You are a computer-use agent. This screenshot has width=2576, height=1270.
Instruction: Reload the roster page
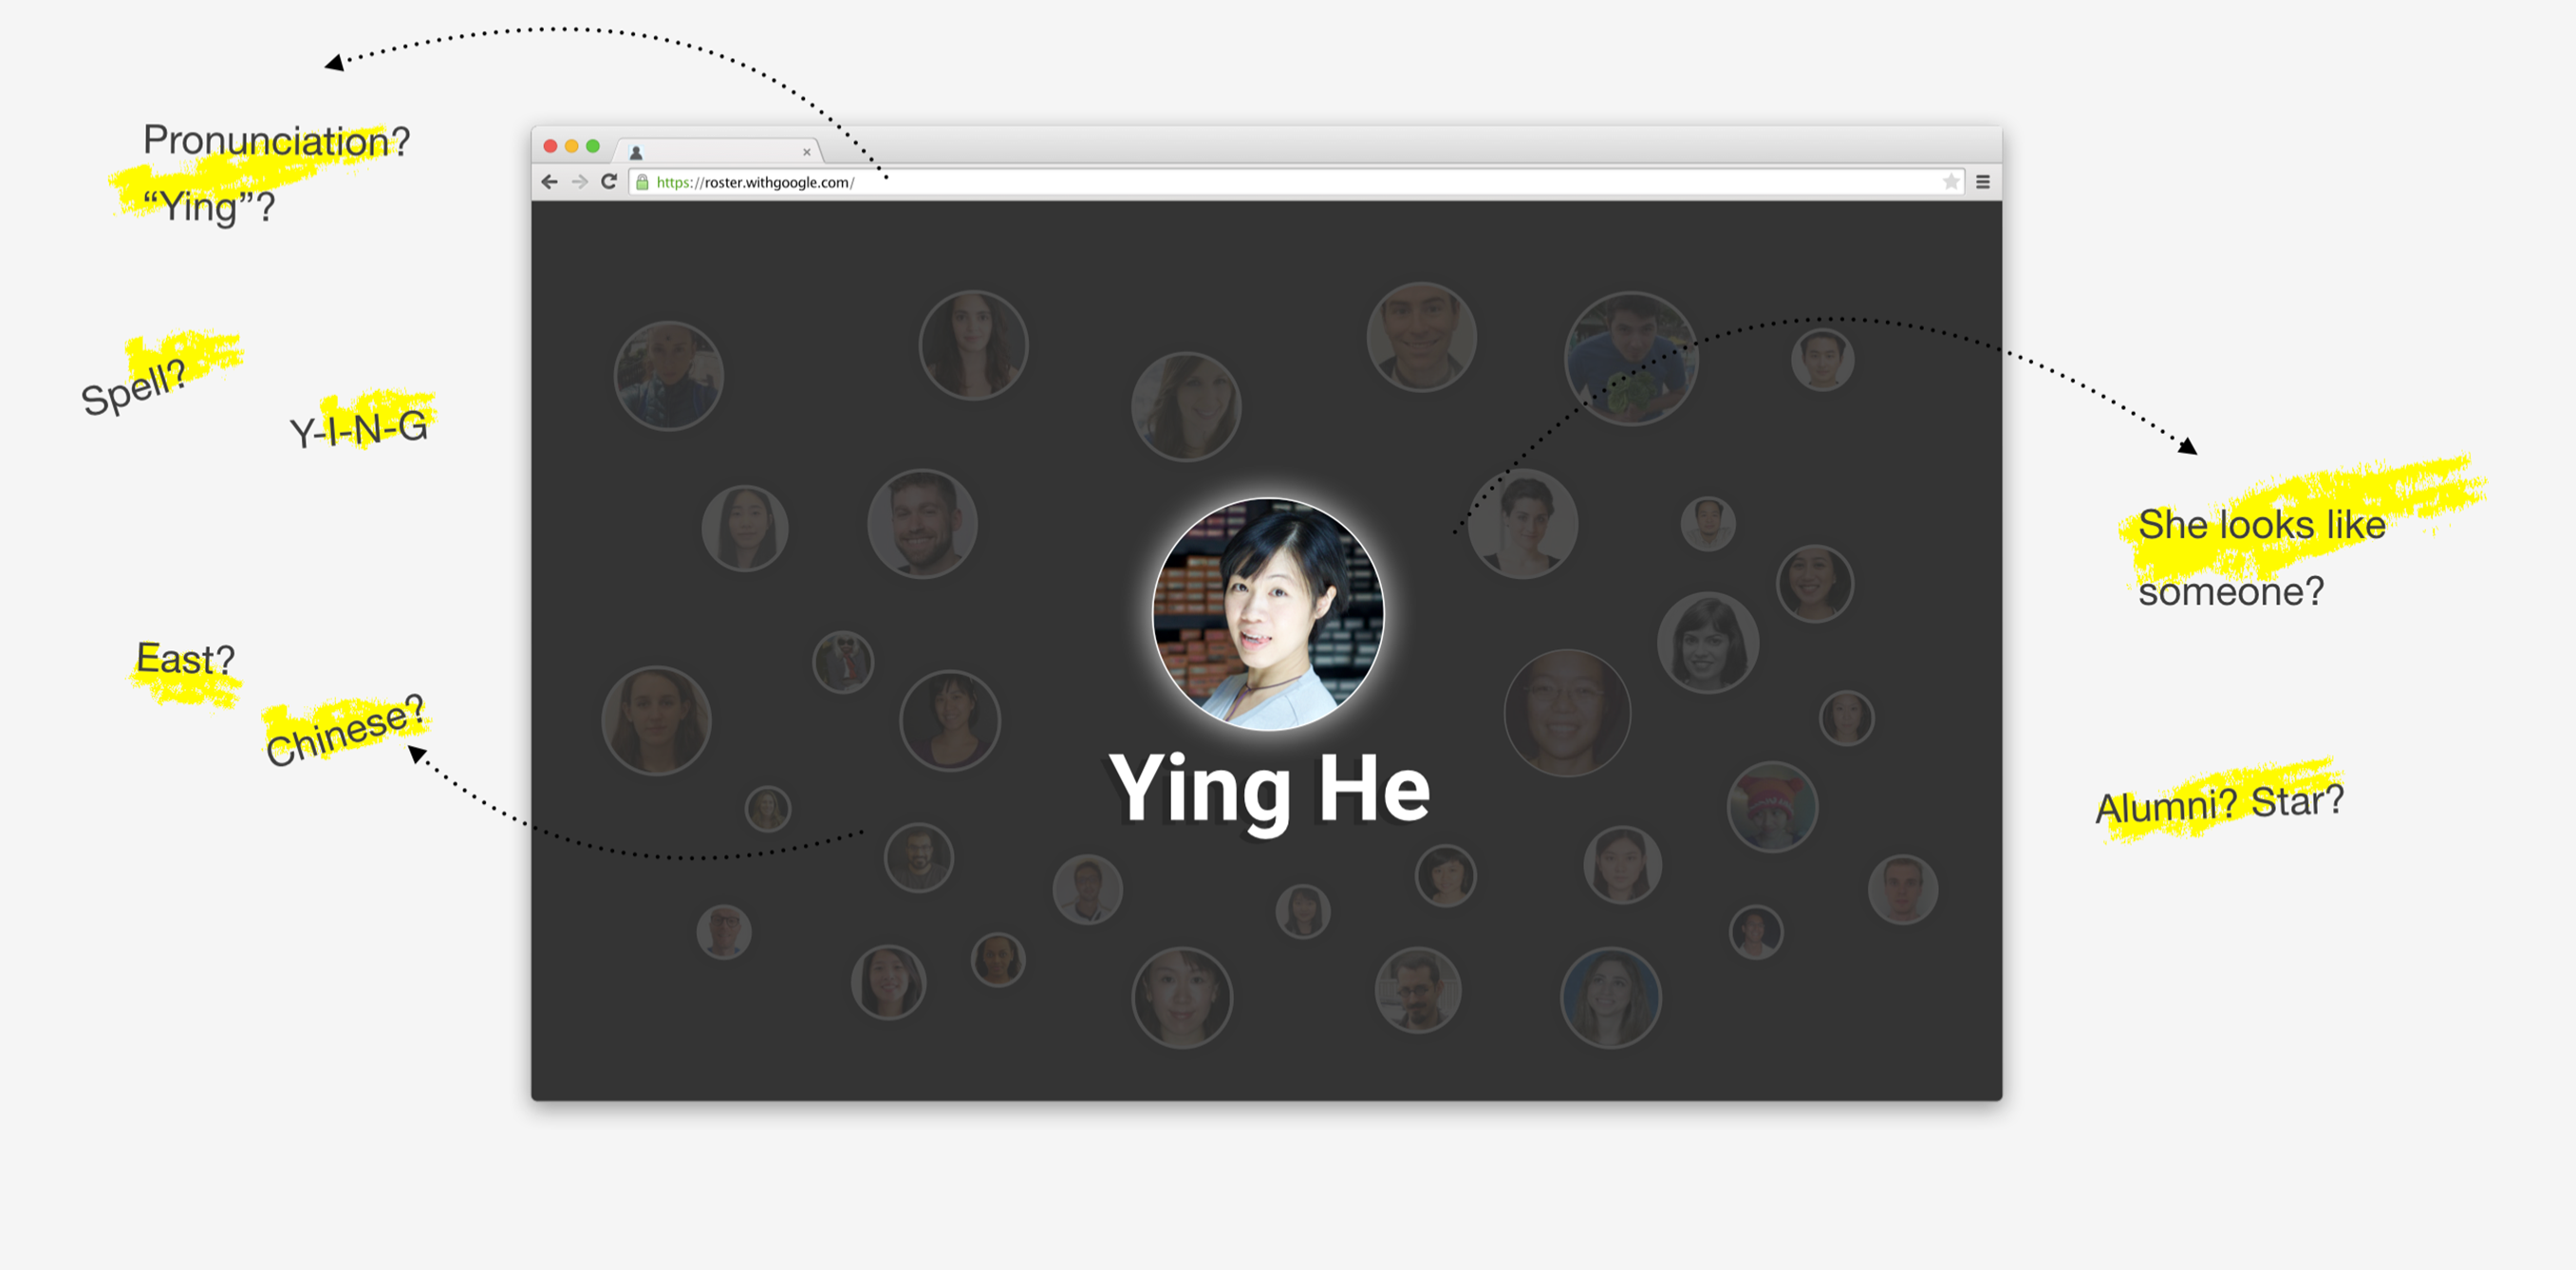click(609, 181)
